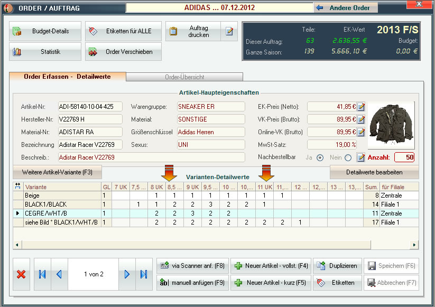Open Budget-Details
The image size is (435, 307).
click(x=45, y=31)
